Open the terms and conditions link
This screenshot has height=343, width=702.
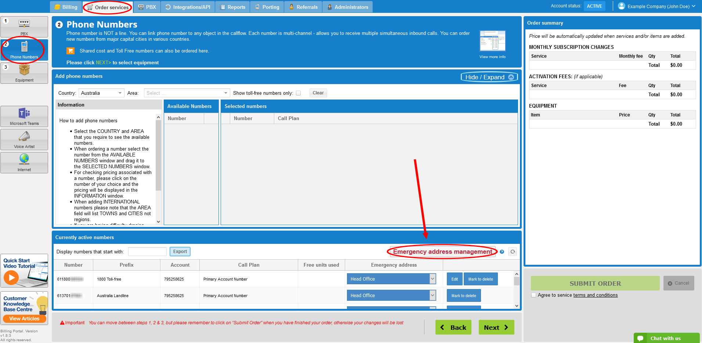[x=595, y=295]
